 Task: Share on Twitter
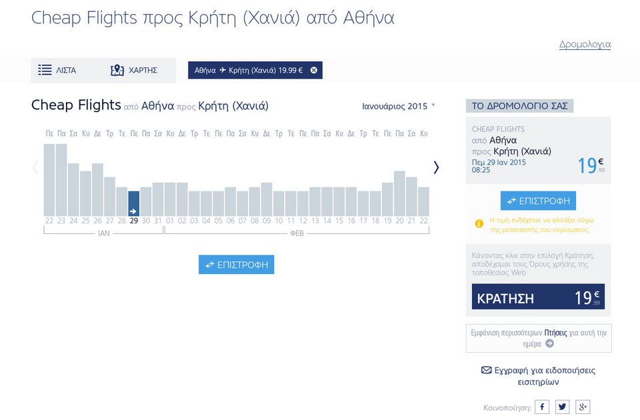pos(563,407)
